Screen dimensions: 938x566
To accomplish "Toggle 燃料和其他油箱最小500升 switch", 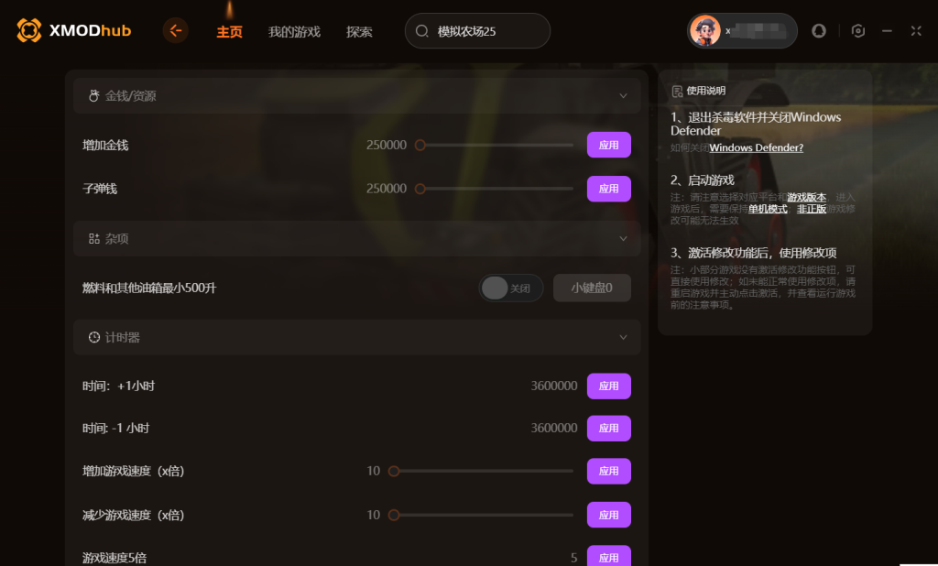I will click(x=510, y=288).
